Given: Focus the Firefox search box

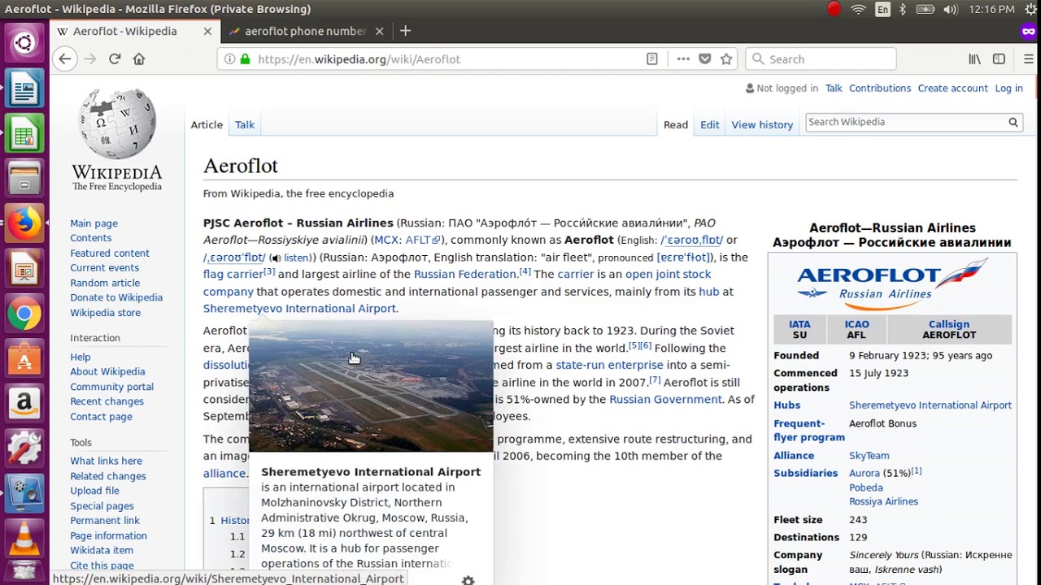Looking at the screenshot, I should 821,58.
